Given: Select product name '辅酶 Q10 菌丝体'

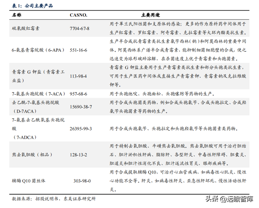Looking at the screenshot, I should click(x=29, y=181).
